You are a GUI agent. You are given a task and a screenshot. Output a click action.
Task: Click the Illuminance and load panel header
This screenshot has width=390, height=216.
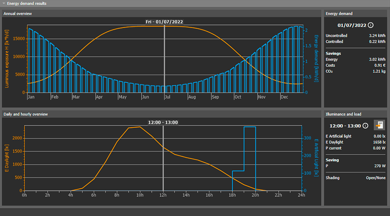click(343, 114)
